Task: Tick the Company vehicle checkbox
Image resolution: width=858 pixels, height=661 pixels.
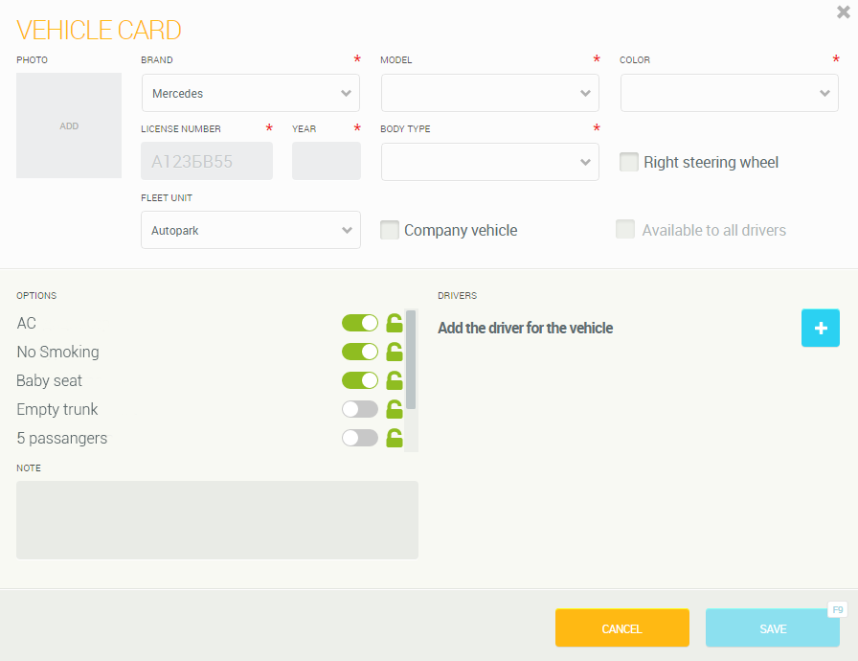Action: coord(390,231)
